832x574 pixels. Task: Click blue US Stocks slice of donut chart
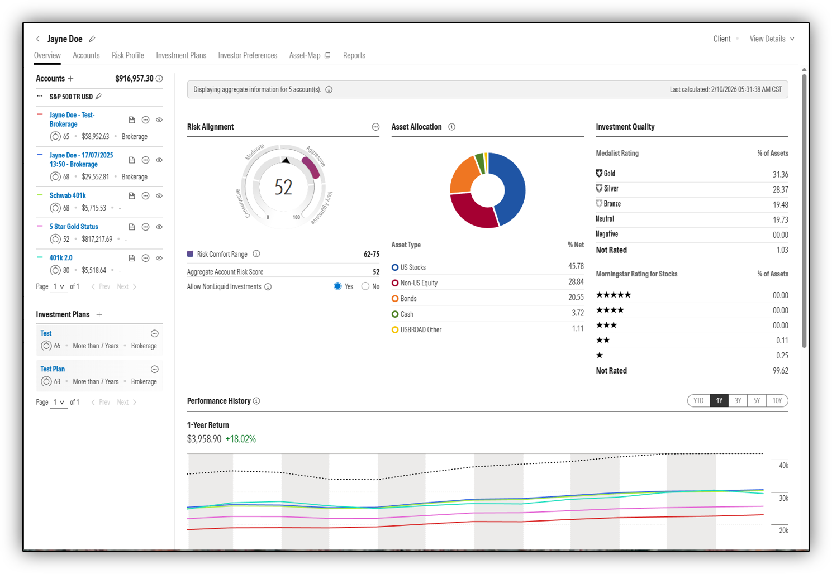[x=515, y=188]
